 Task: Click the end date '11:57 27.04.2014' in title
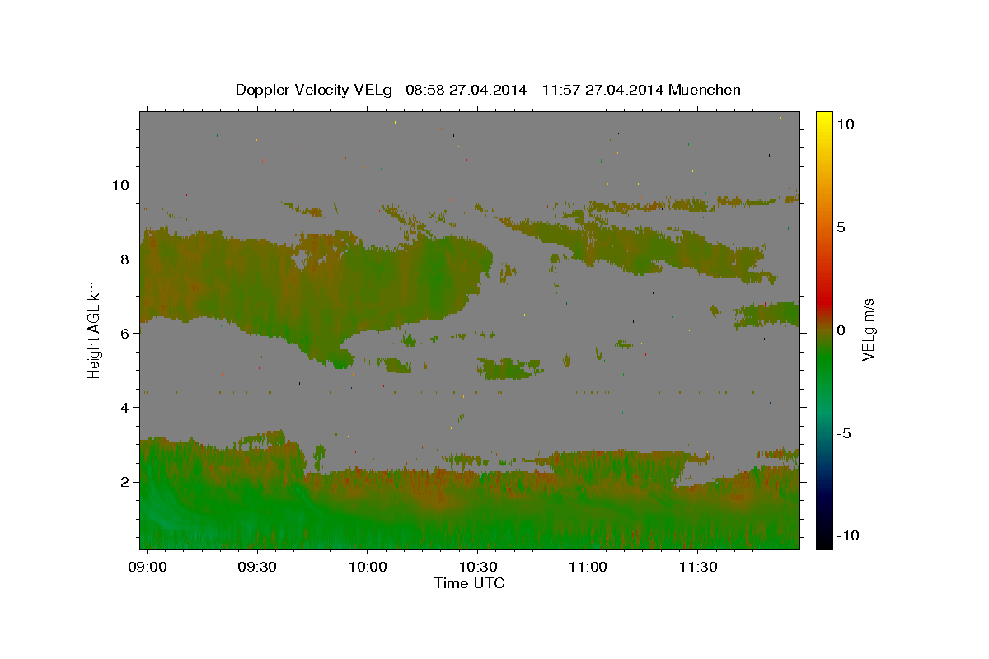point(605,90)
